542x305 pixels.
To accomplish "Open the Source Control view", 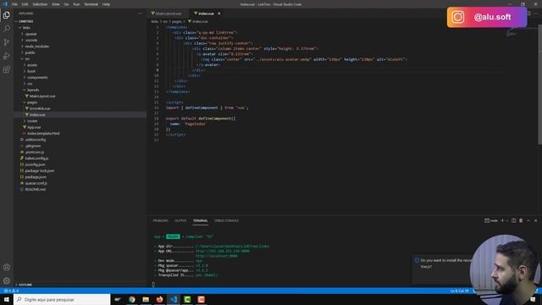I will pyautogui.click(x=7, y=42).
